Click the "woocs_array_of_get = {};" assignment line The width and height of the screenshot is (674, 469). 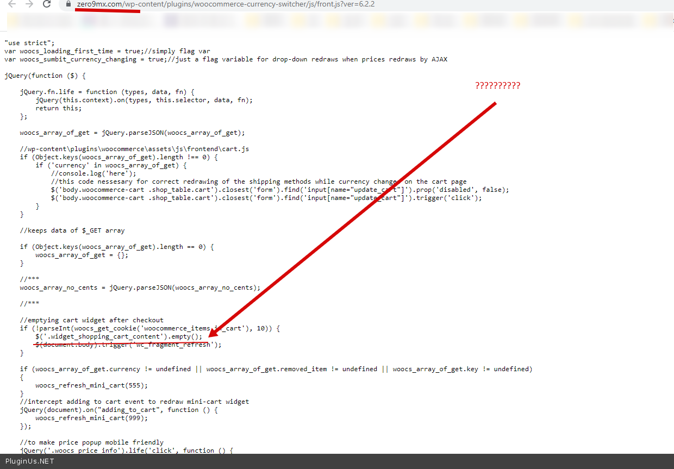82,255
